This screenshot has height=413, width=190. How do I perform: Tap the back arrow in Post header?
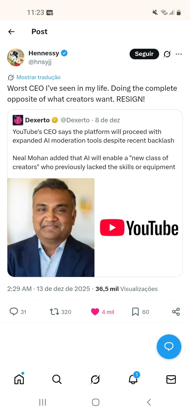coord(11,32)
